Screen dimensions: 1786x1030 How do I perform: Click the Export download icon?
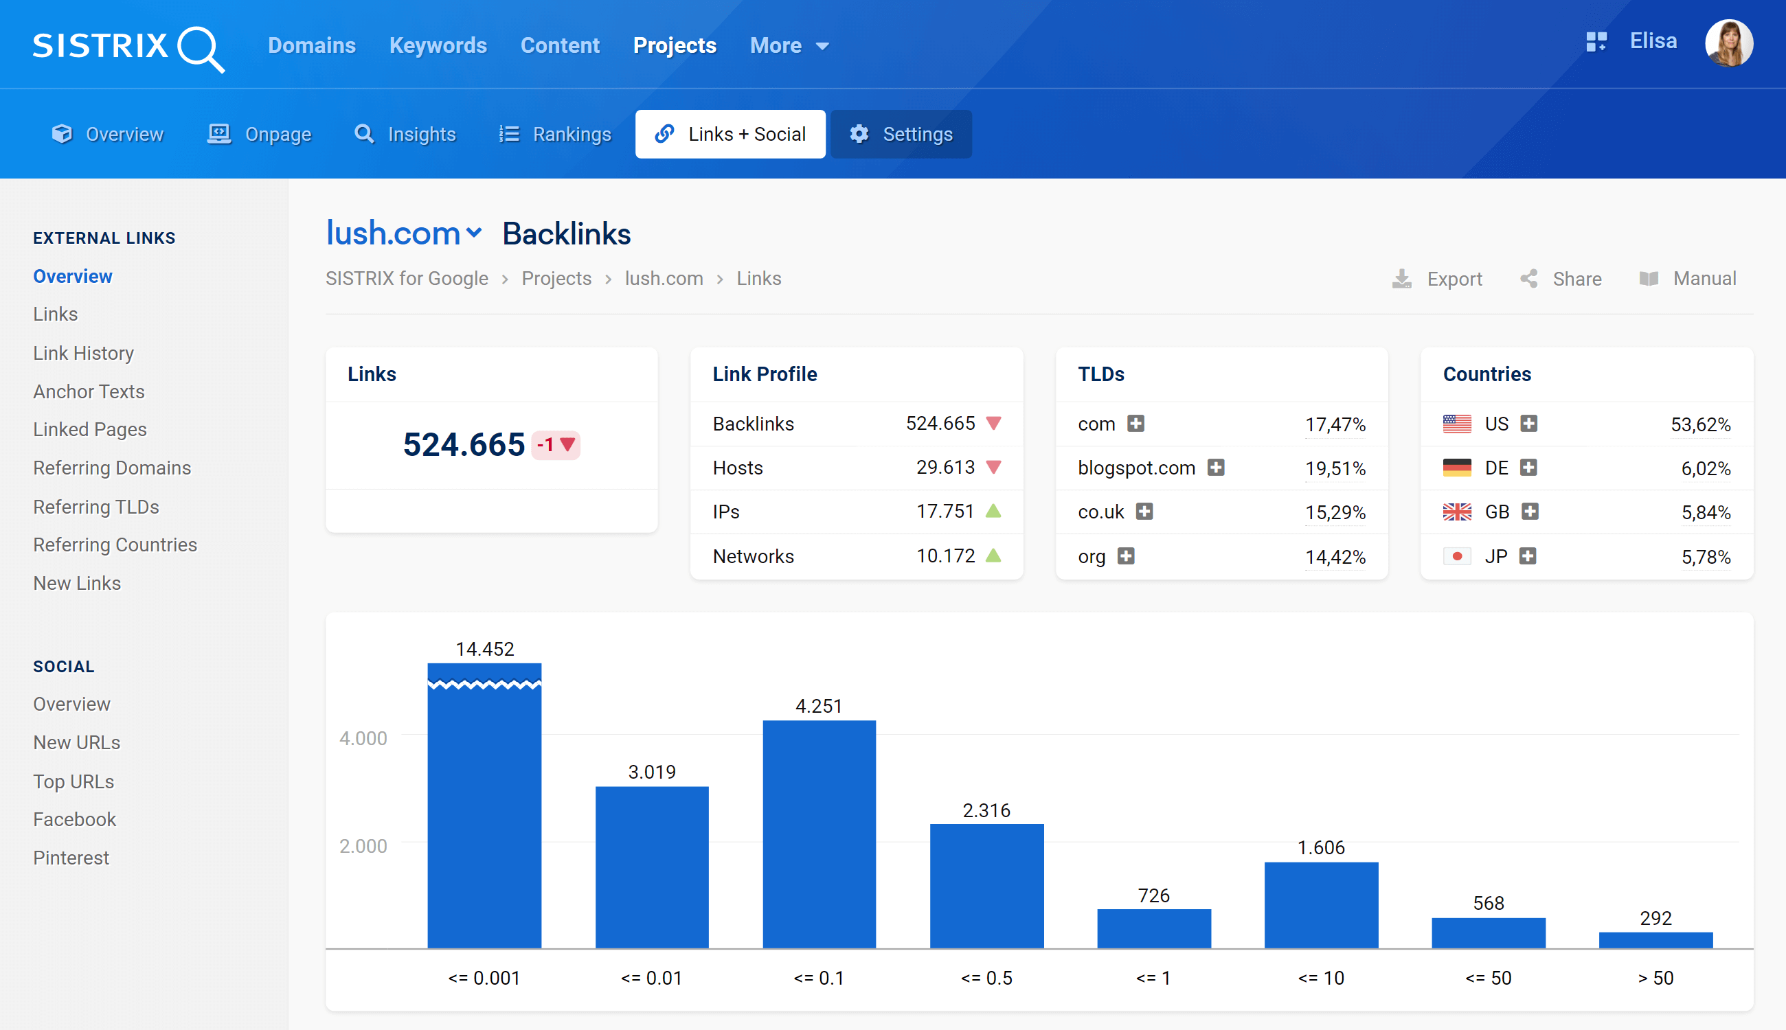click(1402, 279)
